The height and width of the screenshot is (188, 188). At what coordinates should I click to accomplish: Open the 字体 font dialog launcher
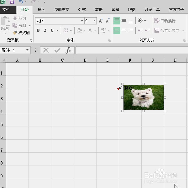pos(109,41)
